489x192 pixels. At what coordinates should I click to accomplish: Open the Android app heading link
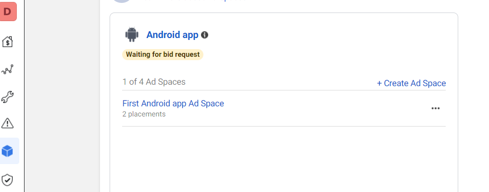[172, 35]
